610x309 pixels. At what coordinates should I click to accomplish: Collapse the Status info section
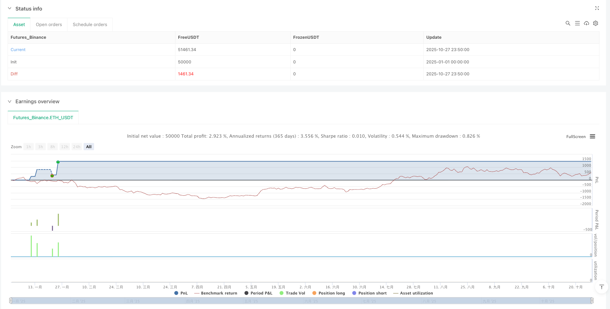pyautogui.click(x=9, y=8)
